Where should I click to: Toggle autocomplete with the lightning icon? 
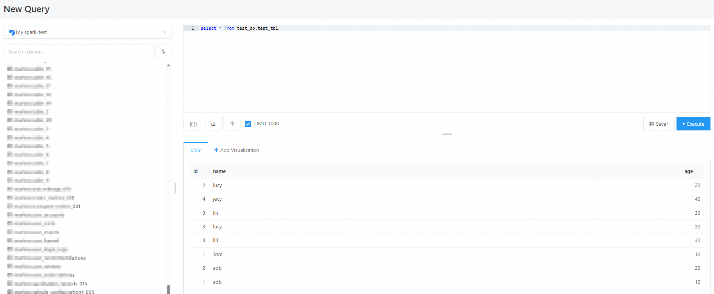point(232,124)
